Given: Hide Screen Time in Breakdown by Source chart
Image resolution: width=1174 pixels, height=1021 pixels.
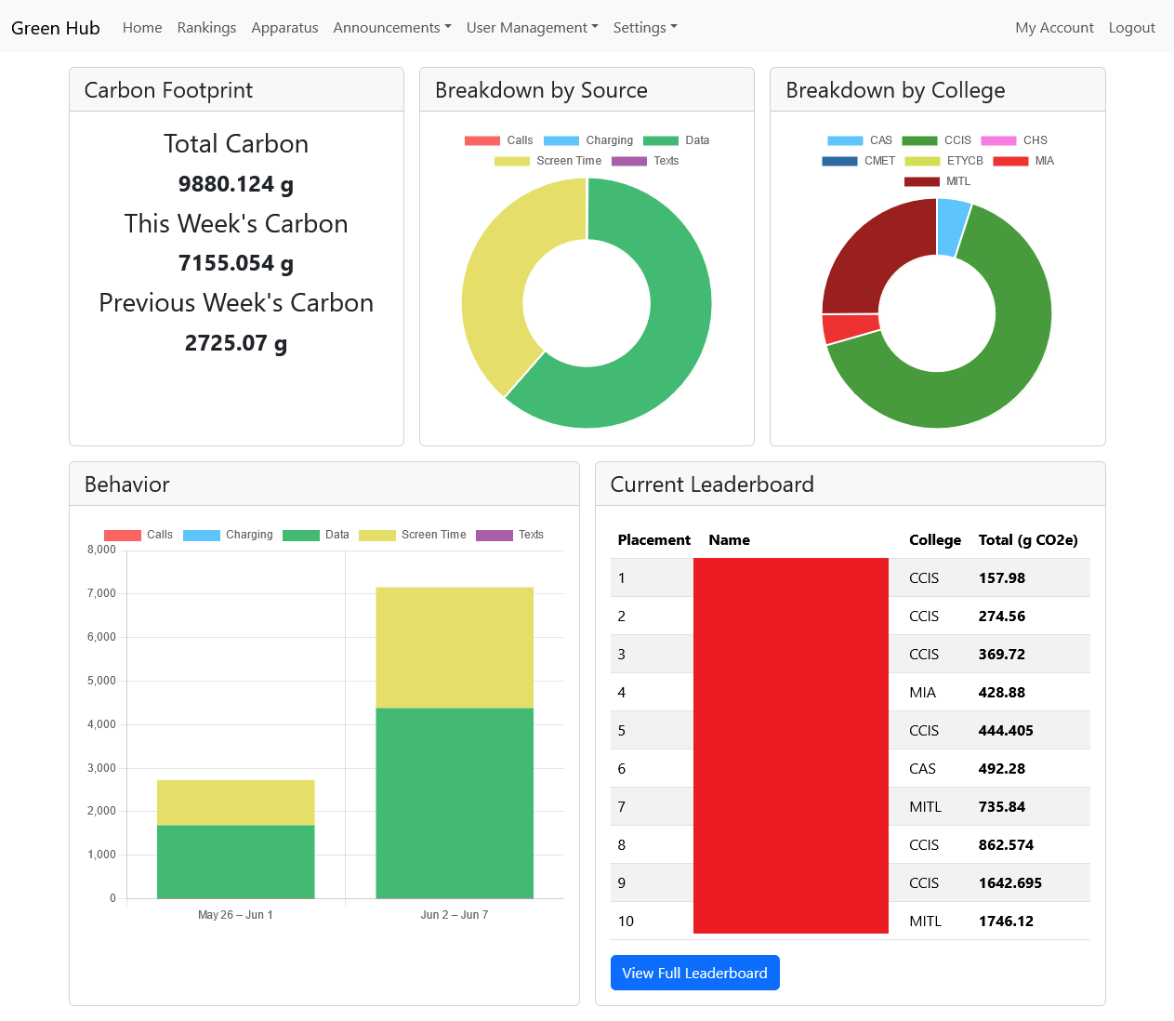Looking at the screenshot, I should [548, 161].
